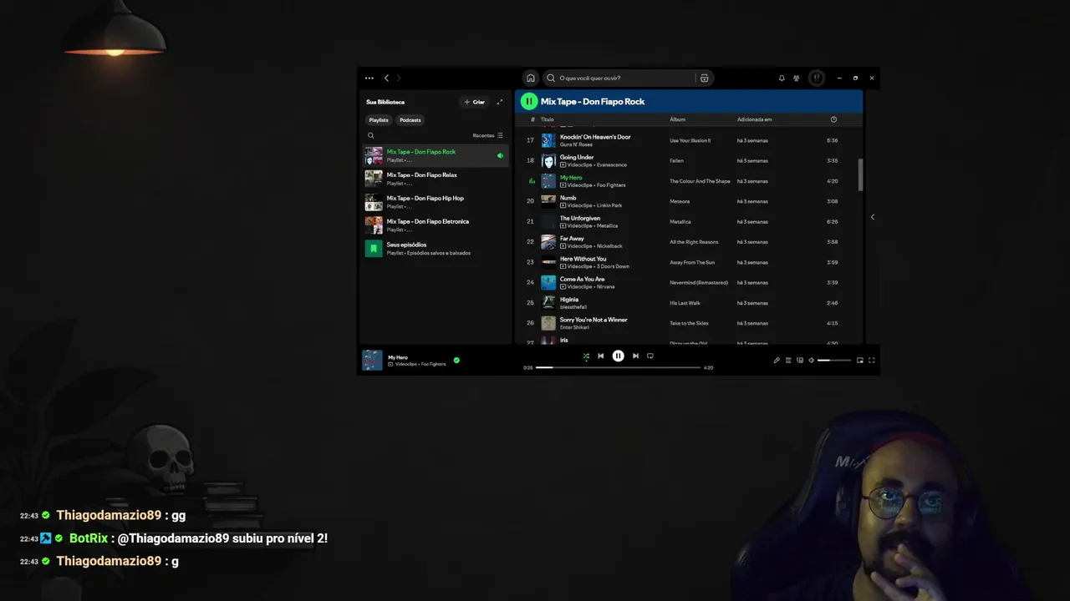Viewport: 1070px width, 601px height.
Task: Sort by Álbum column
Action: pyautogui.click(x=677, y=119)
